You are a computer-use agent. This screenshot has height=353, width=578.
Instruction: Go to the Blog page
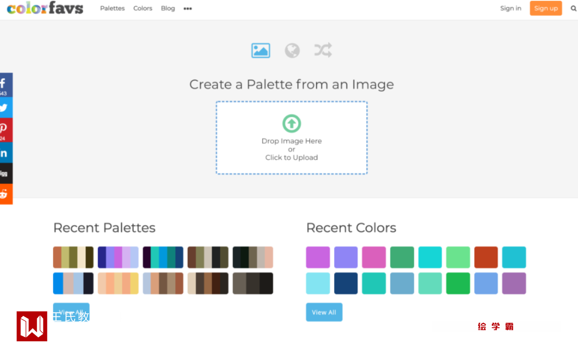tap(168, 9)
